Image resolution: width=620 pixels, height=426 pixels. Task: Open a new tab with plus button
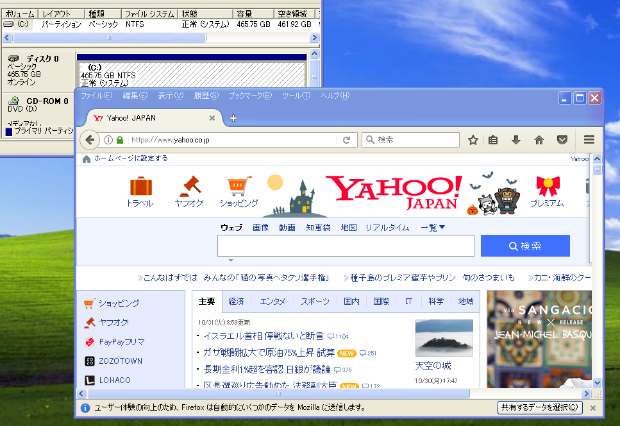(x=233, y=118)
